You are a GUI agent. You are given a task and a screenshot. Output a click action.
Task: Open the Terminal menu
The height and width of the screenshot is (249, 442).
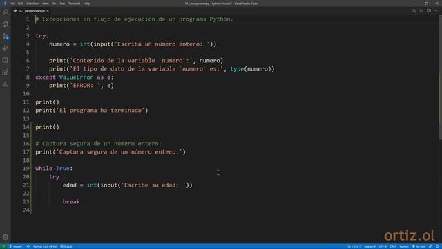(x=74, y=3)
